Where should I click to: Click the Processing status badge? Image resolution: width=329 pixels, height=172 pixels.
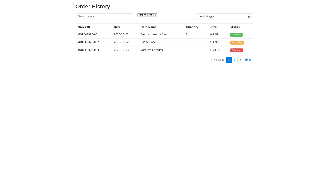point(237,42)
